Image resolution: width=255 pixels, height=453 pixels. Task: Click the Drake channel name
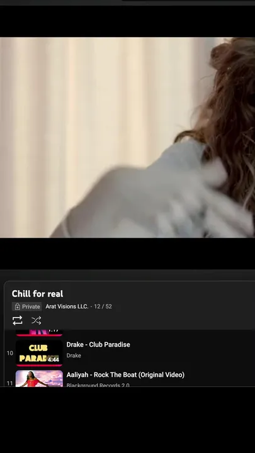click(x=74, y=355)
